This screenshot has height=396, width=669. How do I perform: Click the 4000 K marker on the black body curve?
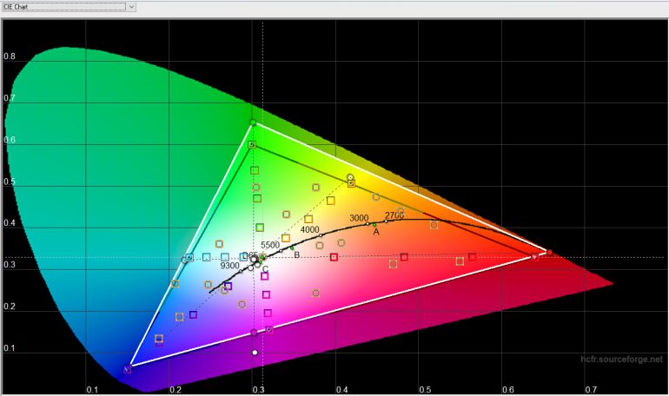pyautogui.click(x=320, y=235)
